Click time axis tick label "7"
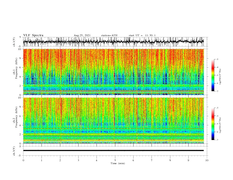233x180 pixels. (x=152, y=160)
